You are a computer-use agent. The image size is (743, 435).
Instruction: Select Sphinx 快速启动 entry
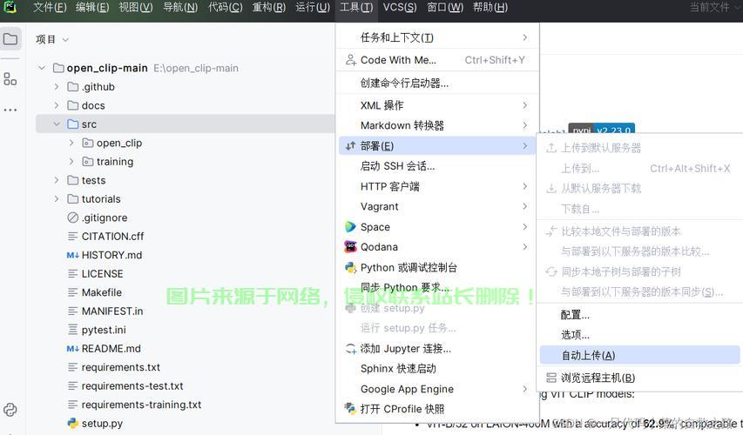pyautogui.click(x=437, y=369)
